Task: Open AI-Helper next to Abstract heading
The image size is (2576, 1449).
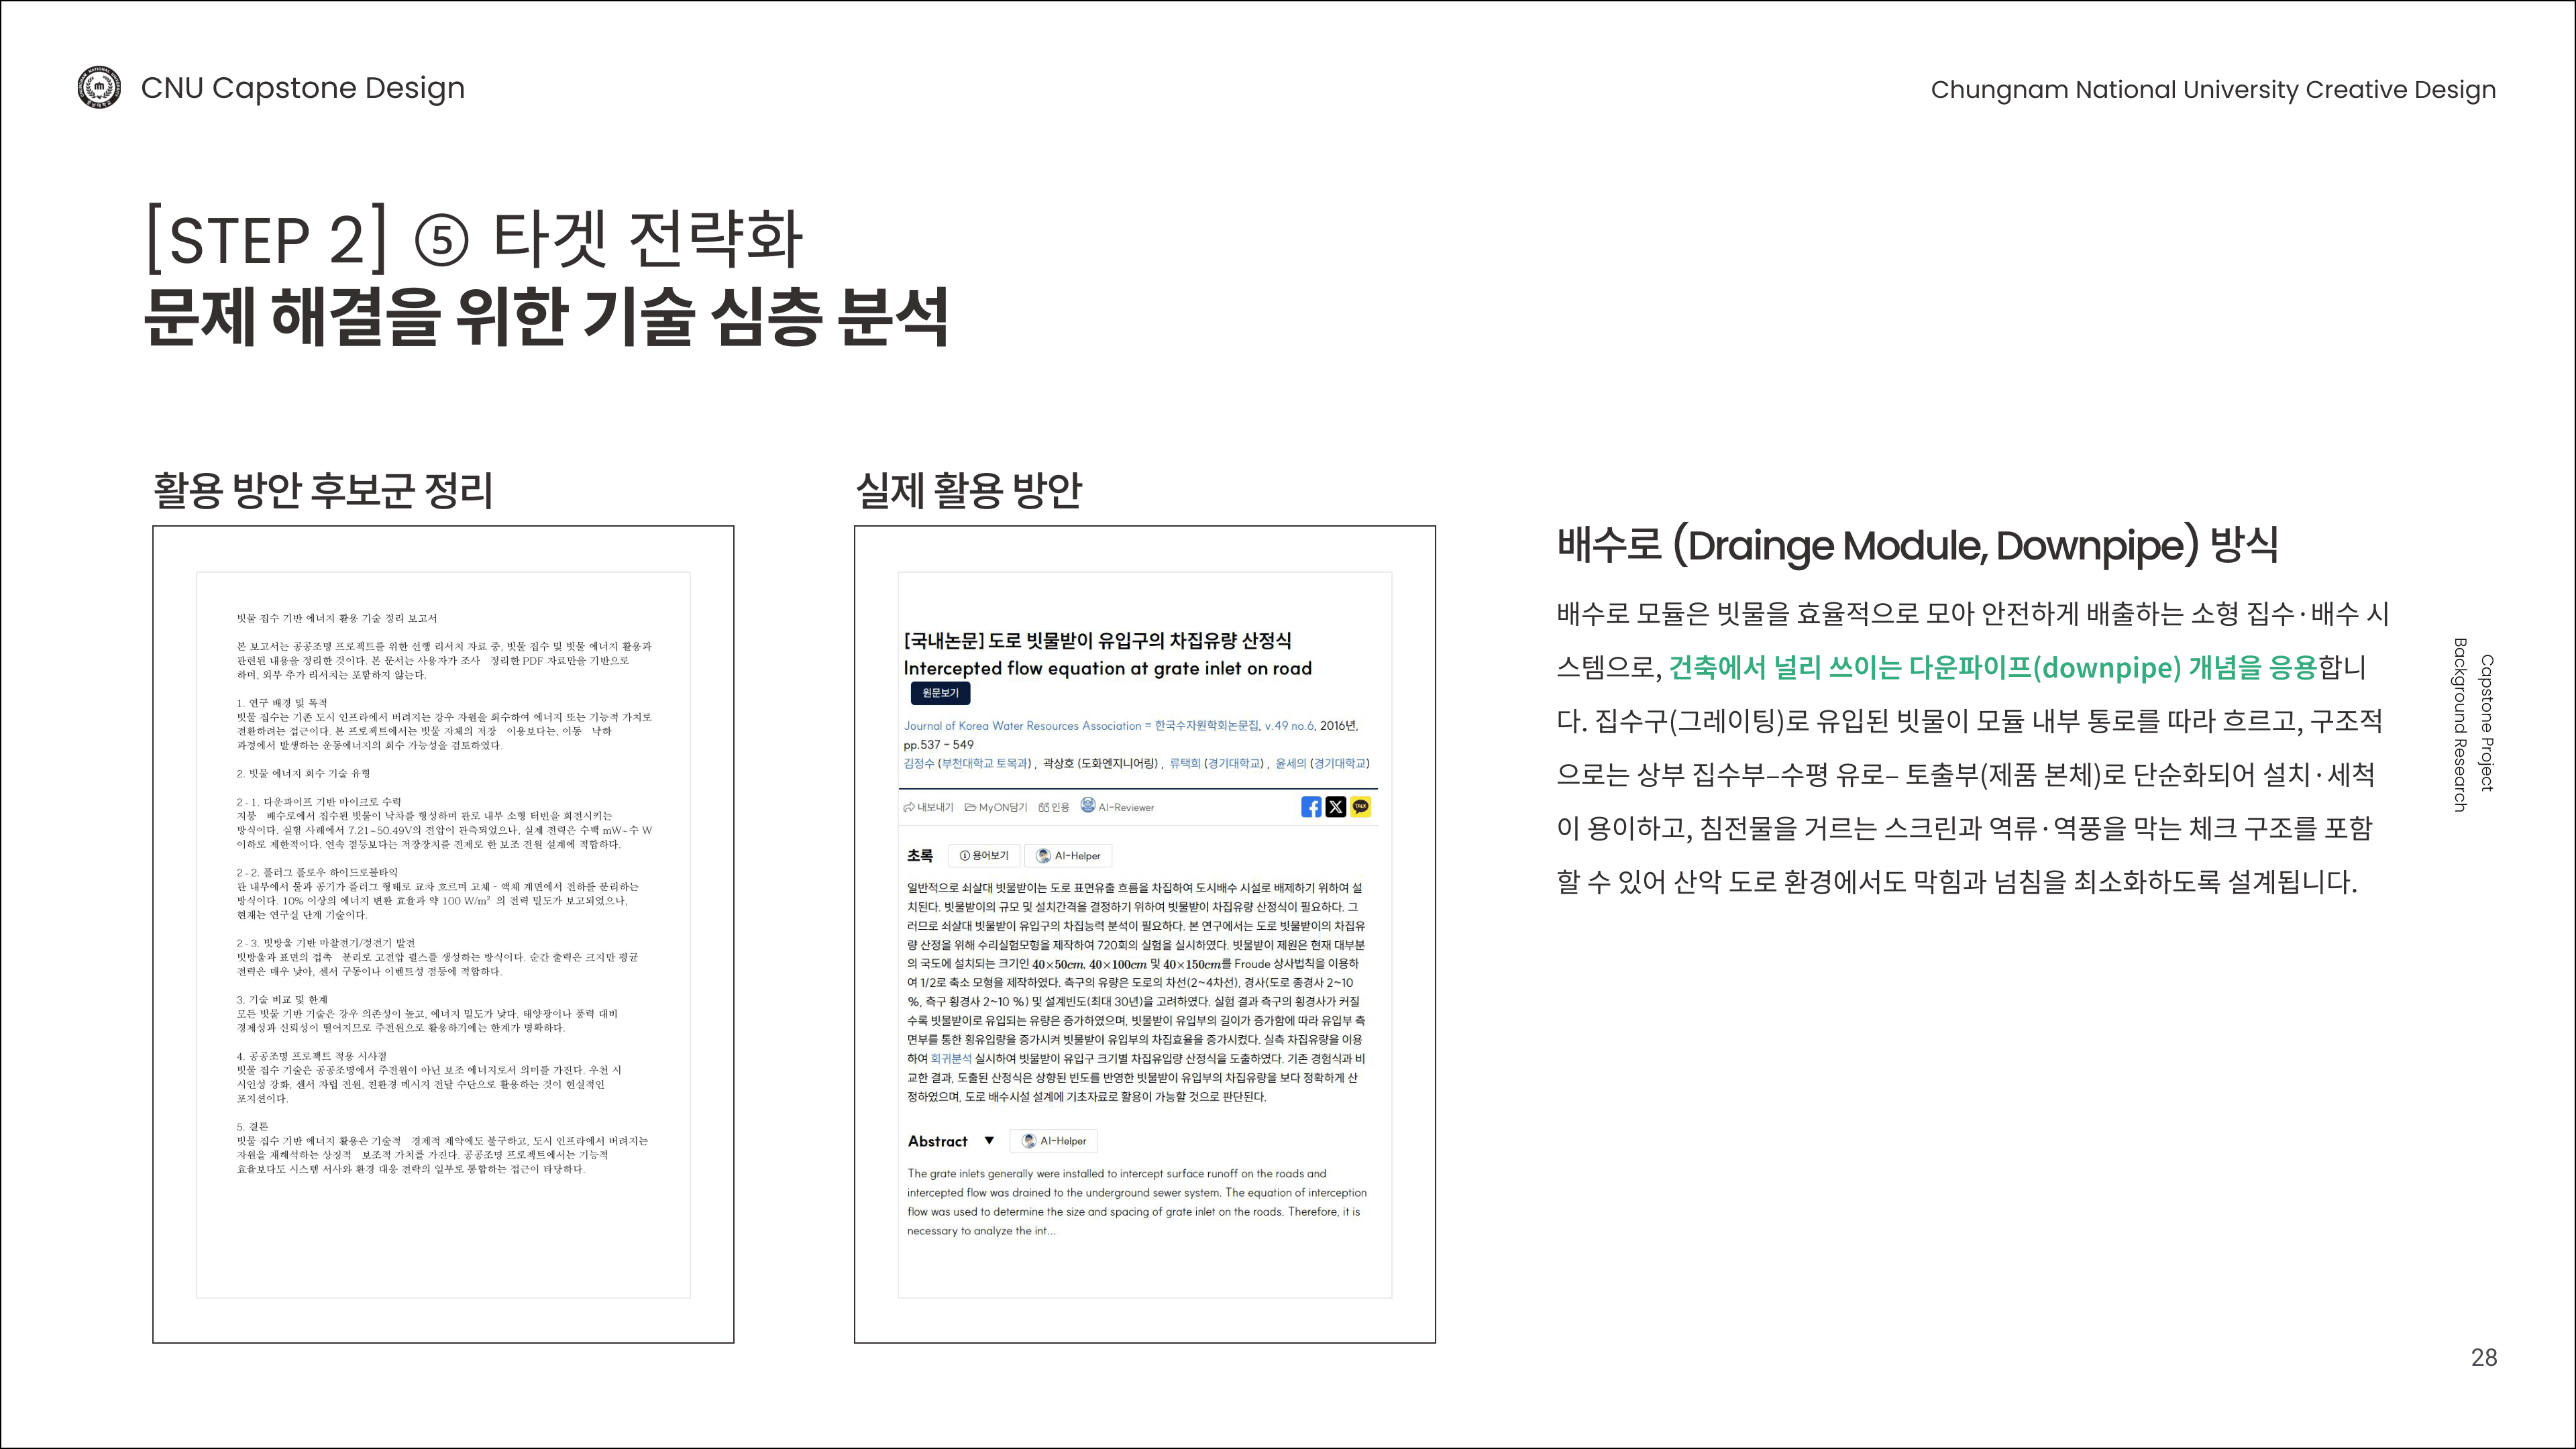Action: (1054, 1141)
